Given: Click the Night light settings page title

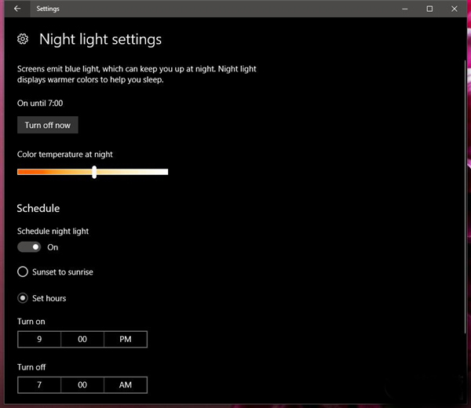Looking at the screenshot, I should (100, 40).
